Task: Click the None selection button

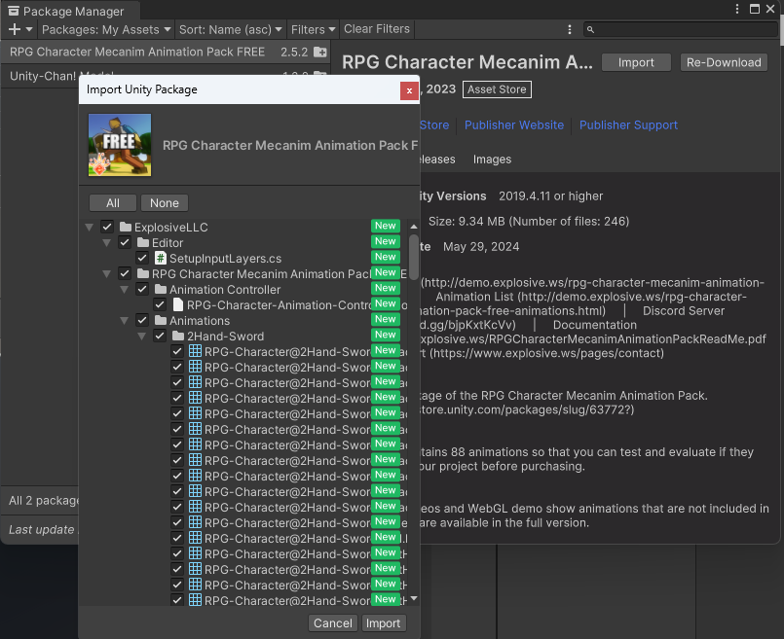Action: coord(164,202)
